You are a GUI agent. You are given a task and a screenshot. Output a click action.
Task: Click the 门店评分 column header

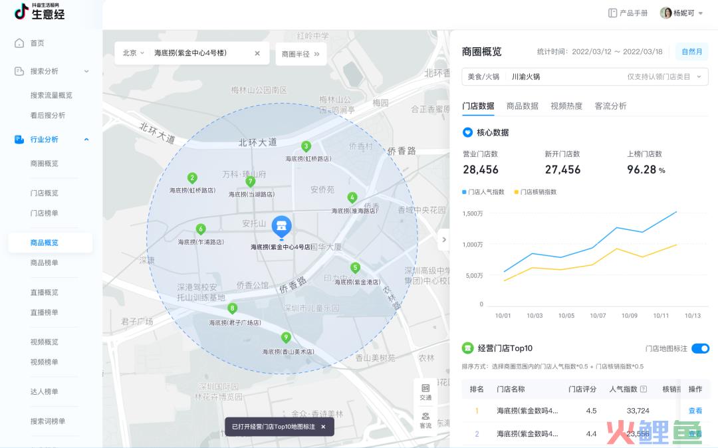582,389
